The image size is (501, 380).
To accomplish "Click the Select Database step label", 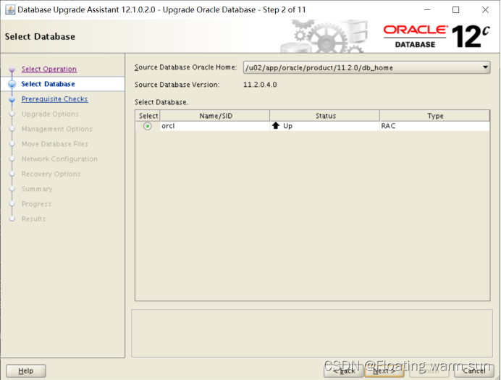I will [48, 84].
